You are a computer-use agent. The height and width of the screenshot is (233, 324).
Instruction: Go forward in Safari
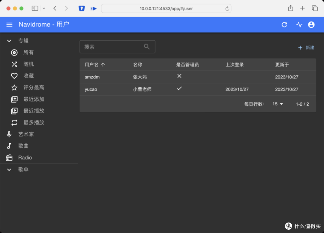[66, 8]
